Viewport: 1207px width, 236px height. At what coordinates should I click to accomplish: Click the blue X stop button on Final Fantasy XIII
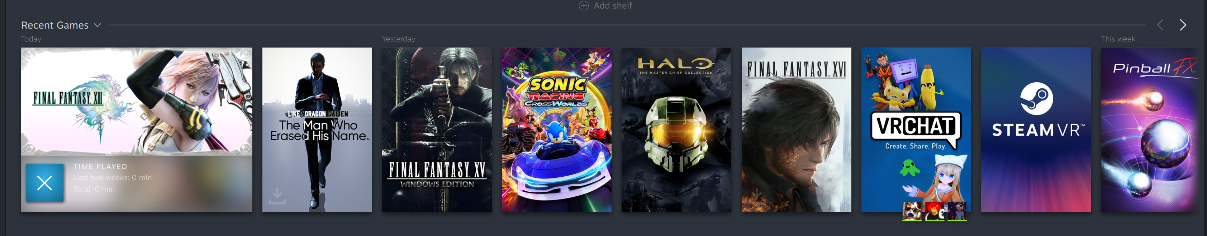(x=44, y=183)
